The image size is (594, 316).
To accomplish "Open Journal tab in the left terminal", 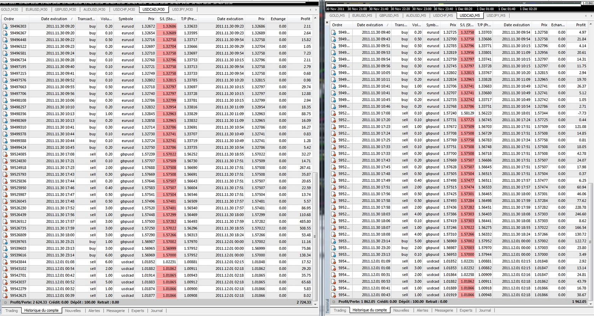I will tap(156, 311).
